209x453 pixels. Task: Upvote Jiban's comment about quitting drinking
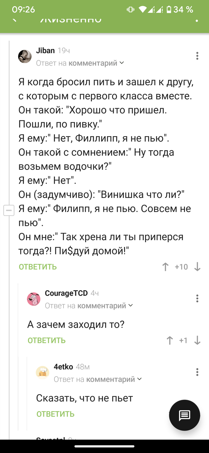[165, 267]
